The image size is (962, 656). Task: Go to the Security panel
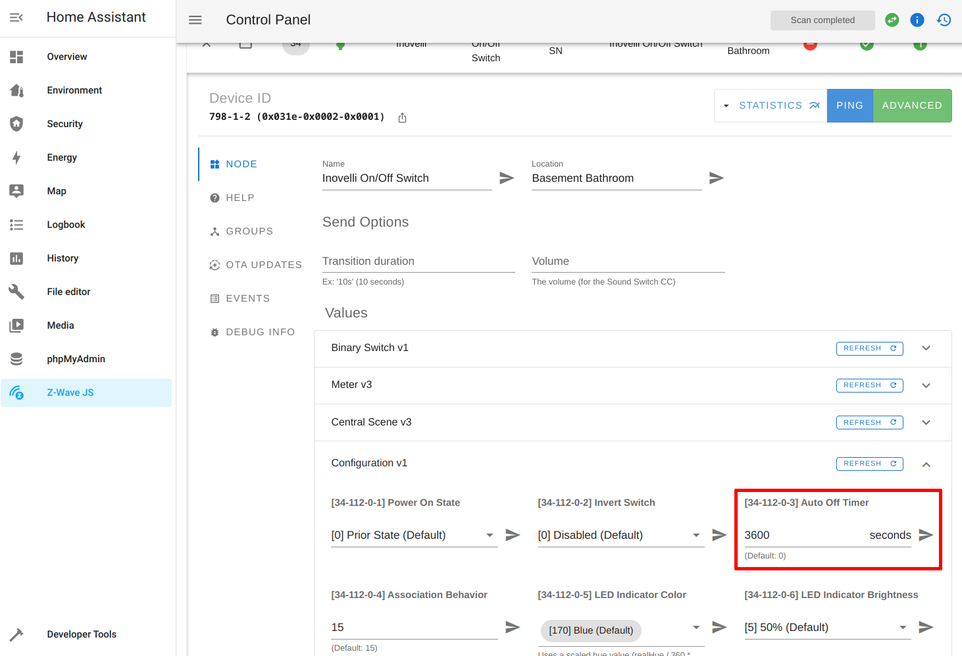click(86, 124)
